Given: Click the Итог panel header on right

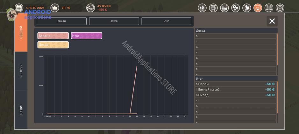Looking at the screenshot, I should pos(236,78).
